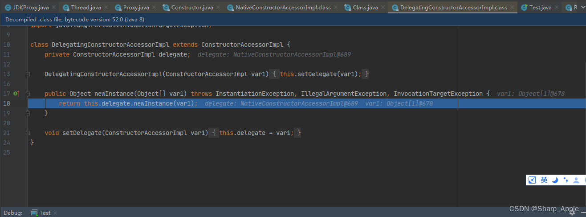586x217 pixels.
Task: Close the Constructor.java tab
Action: [x=218, y=8]
